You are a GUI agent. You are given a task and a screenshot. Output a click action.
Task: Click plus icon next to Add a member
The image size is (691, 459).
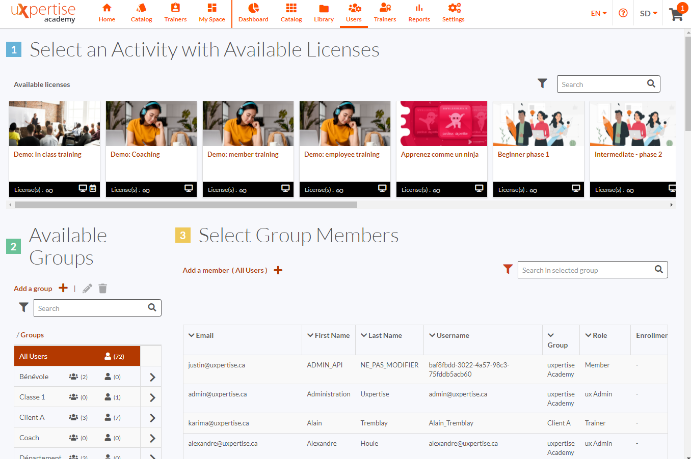point(278,270)
